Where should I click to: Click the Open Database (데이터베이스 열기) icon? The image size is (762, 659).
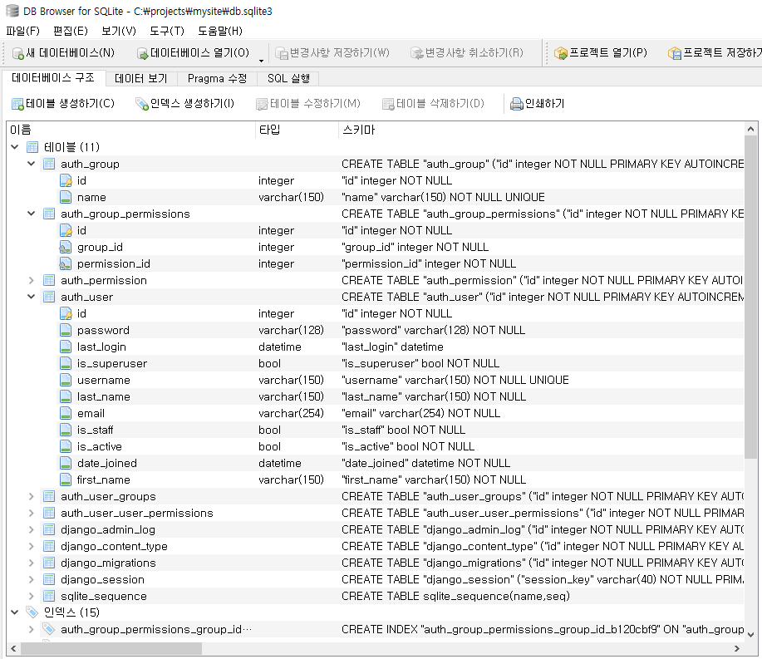coord(142,53)
